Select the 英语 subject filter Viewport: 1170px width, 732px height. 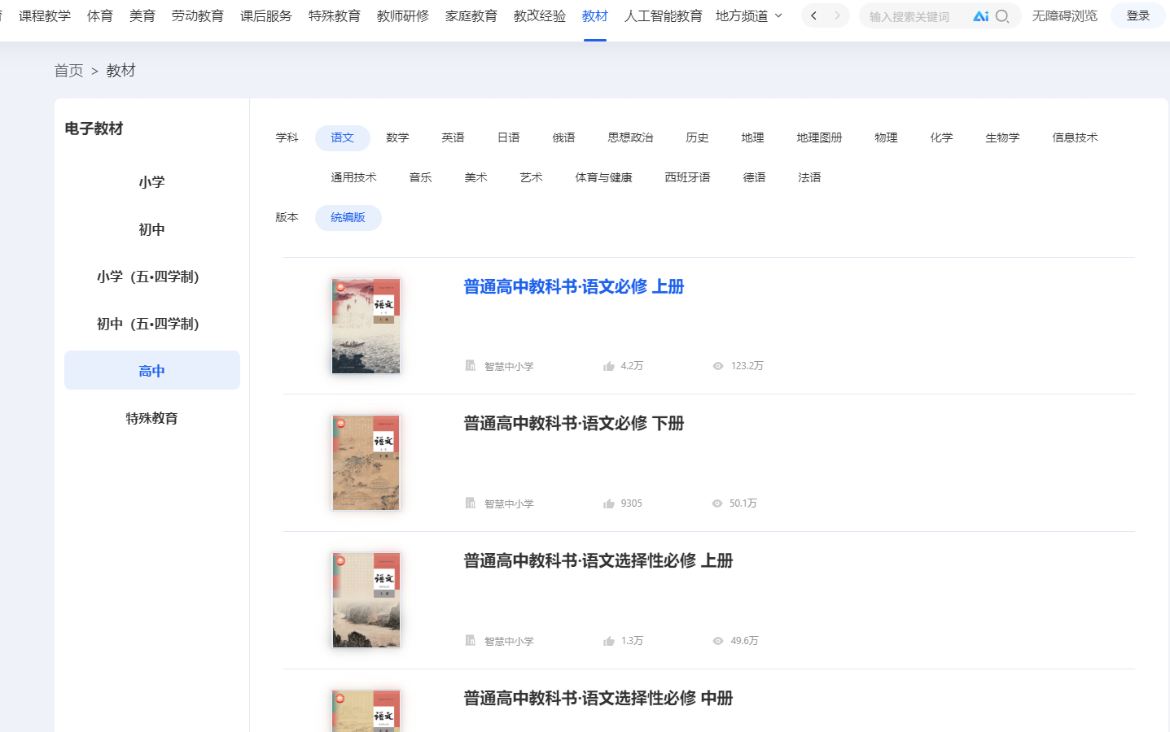454,138
